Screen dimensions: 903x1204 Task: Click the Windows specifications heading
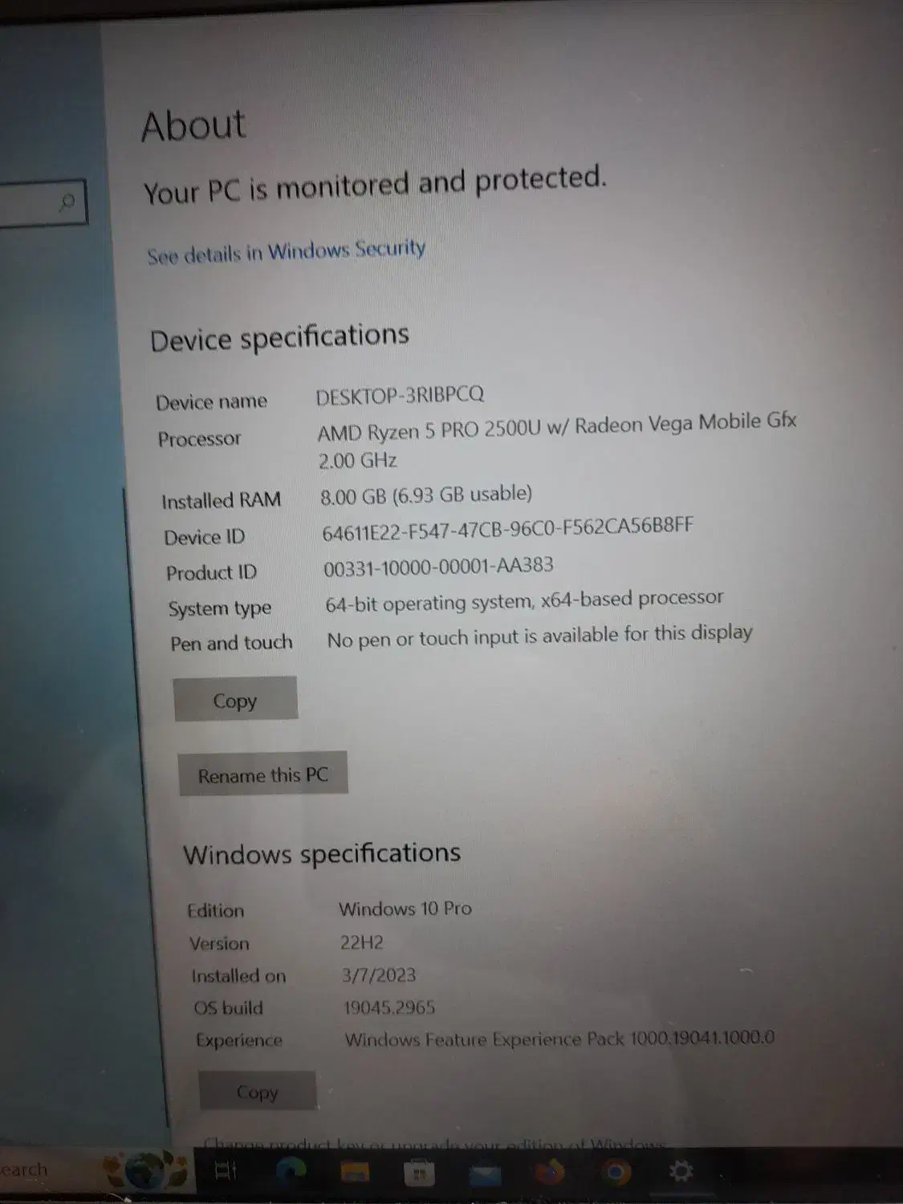coord(322,853)
